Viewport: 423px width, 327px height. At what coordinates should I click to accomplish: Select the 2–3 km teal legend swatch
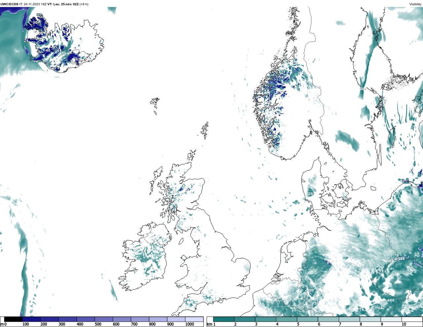(245, 319)
